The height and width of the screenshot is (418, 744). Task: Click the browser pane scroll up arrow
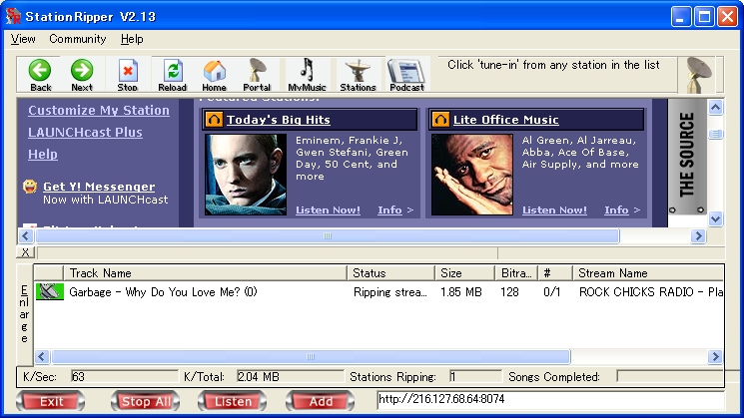click(x=715, y=107)
